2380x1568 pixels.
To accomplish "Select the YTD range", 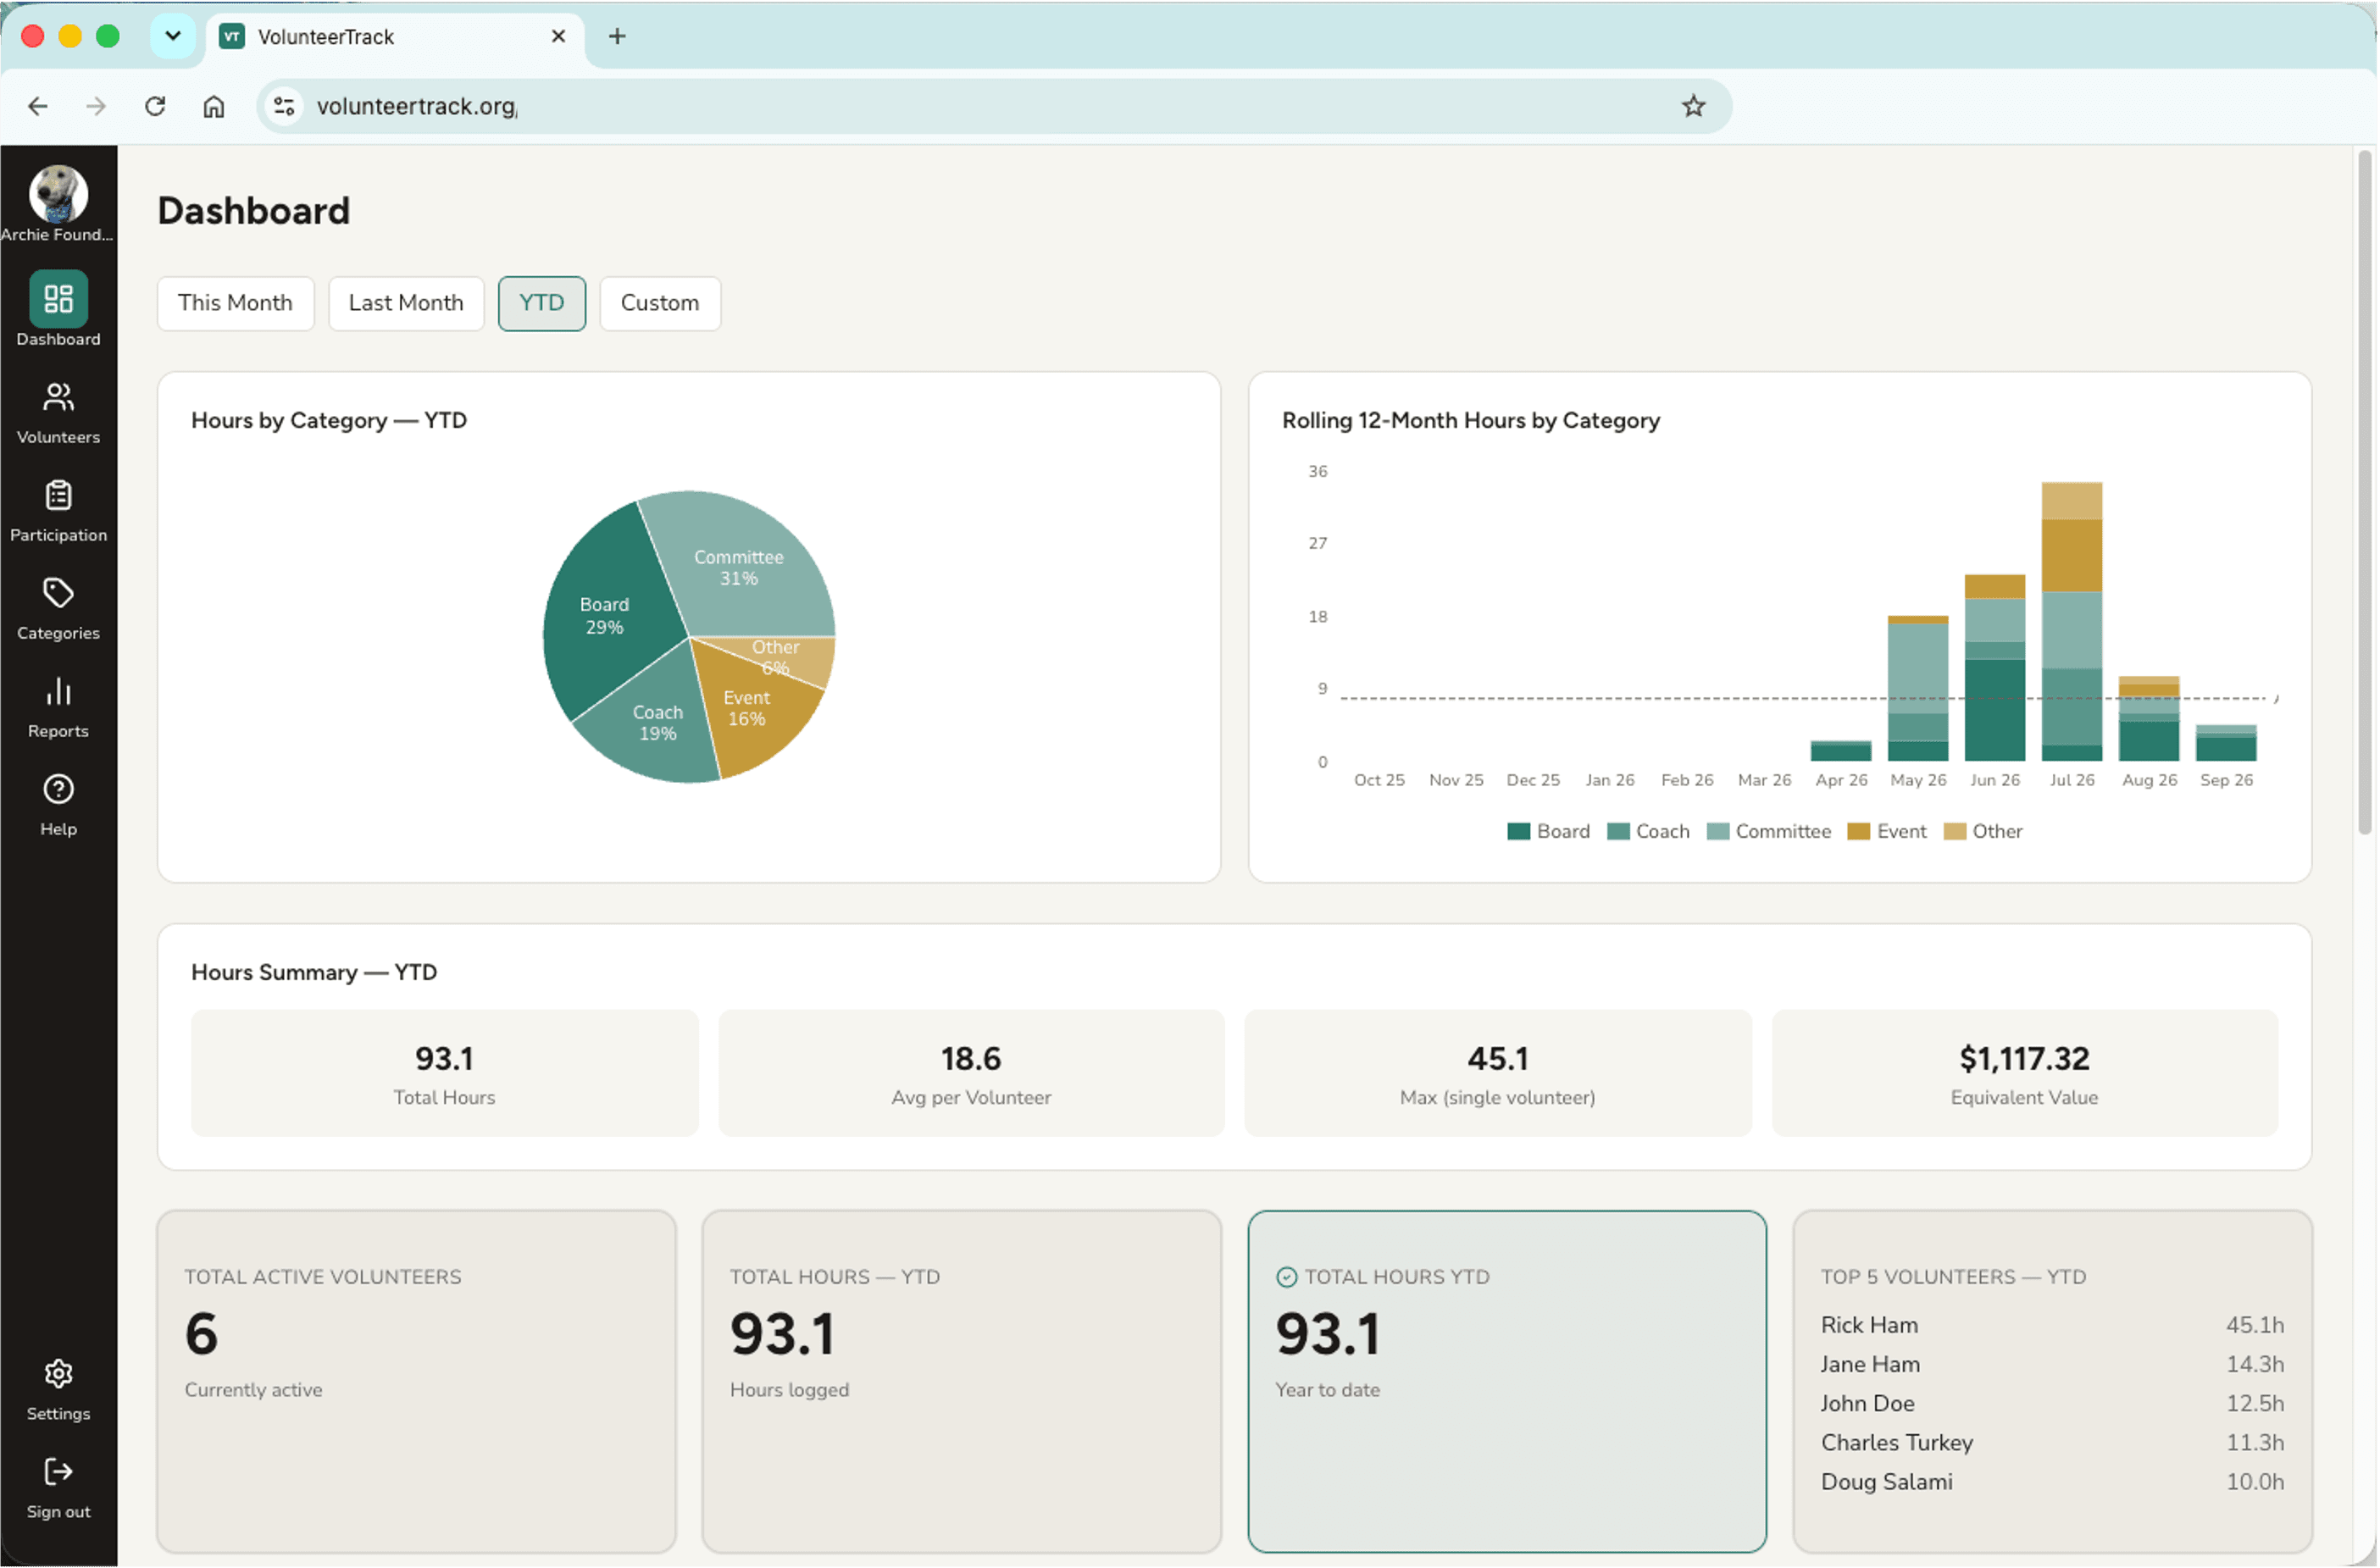I will pos(541,303).
